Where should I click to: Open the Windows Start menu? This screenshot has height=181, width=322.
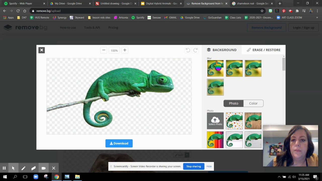(5, 177)
